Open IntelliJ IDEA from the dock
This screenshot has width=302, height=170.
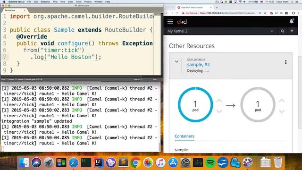coord(99,162)
